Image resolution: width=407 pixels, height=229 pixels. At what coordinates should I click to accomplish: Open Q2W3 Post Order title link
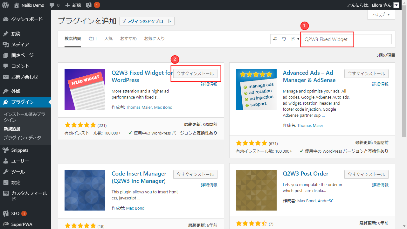click(306, 174)
